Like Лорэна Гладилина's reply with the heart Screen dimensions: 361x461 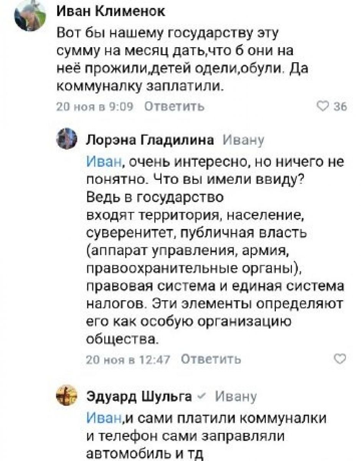click(x=340, y=359)
